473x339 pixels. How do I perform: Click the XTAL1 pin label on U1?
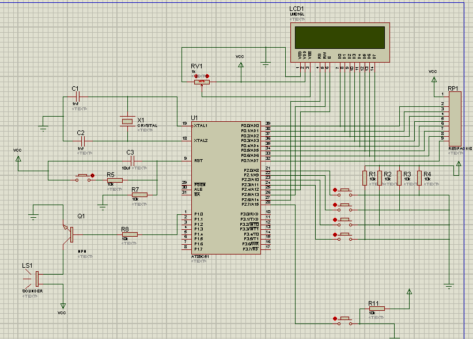200,126
